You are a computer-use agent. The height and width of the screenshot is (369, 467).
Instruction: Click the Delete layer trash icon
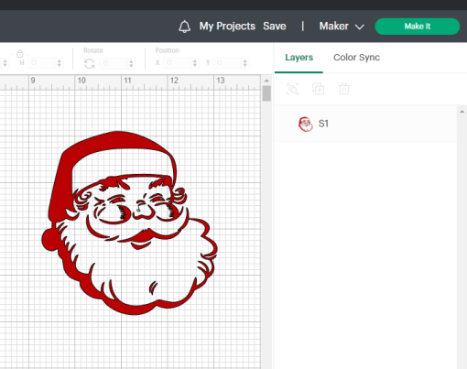point(344,89)
